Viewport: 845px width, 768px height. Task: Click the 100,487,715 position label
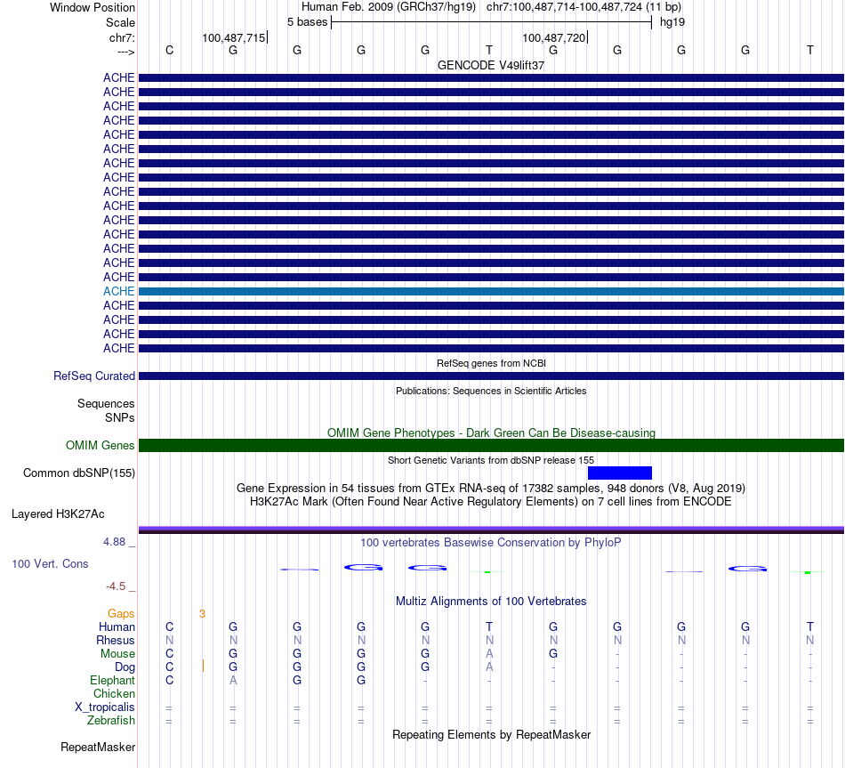[234, 37]
